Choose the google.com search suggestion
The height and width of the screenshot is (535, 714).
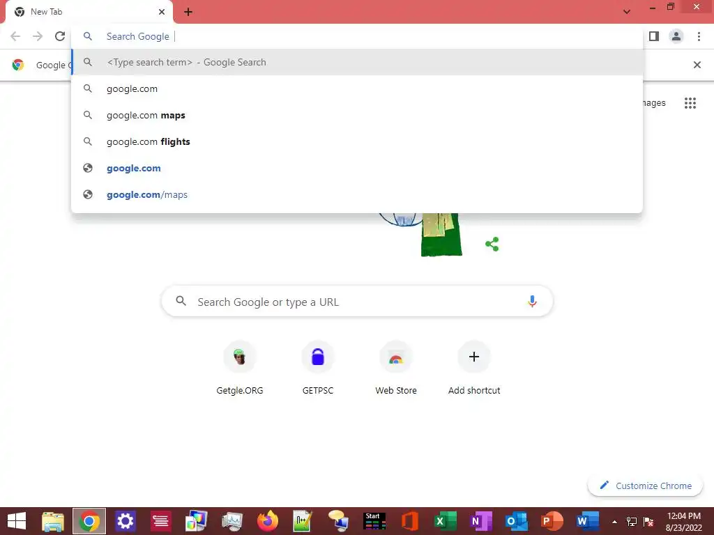(x=357, y=88)
